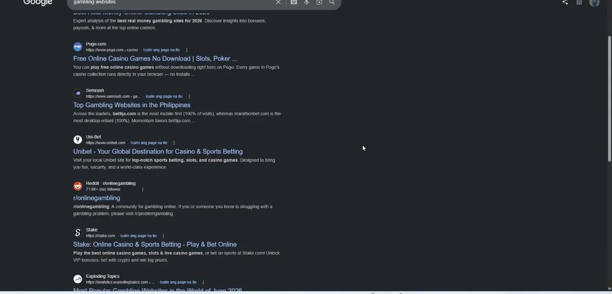
Task: Click the 'Semrush' source name
Action: pyautogui.click(x=95, y=90)
